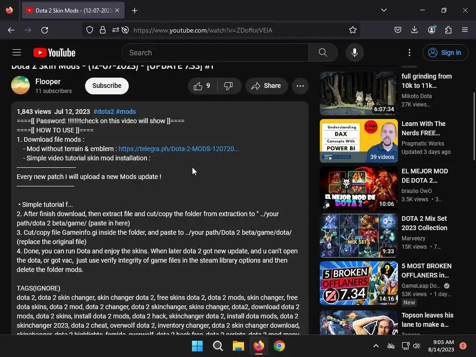Open Flooper channel avatar

(20, 85)
